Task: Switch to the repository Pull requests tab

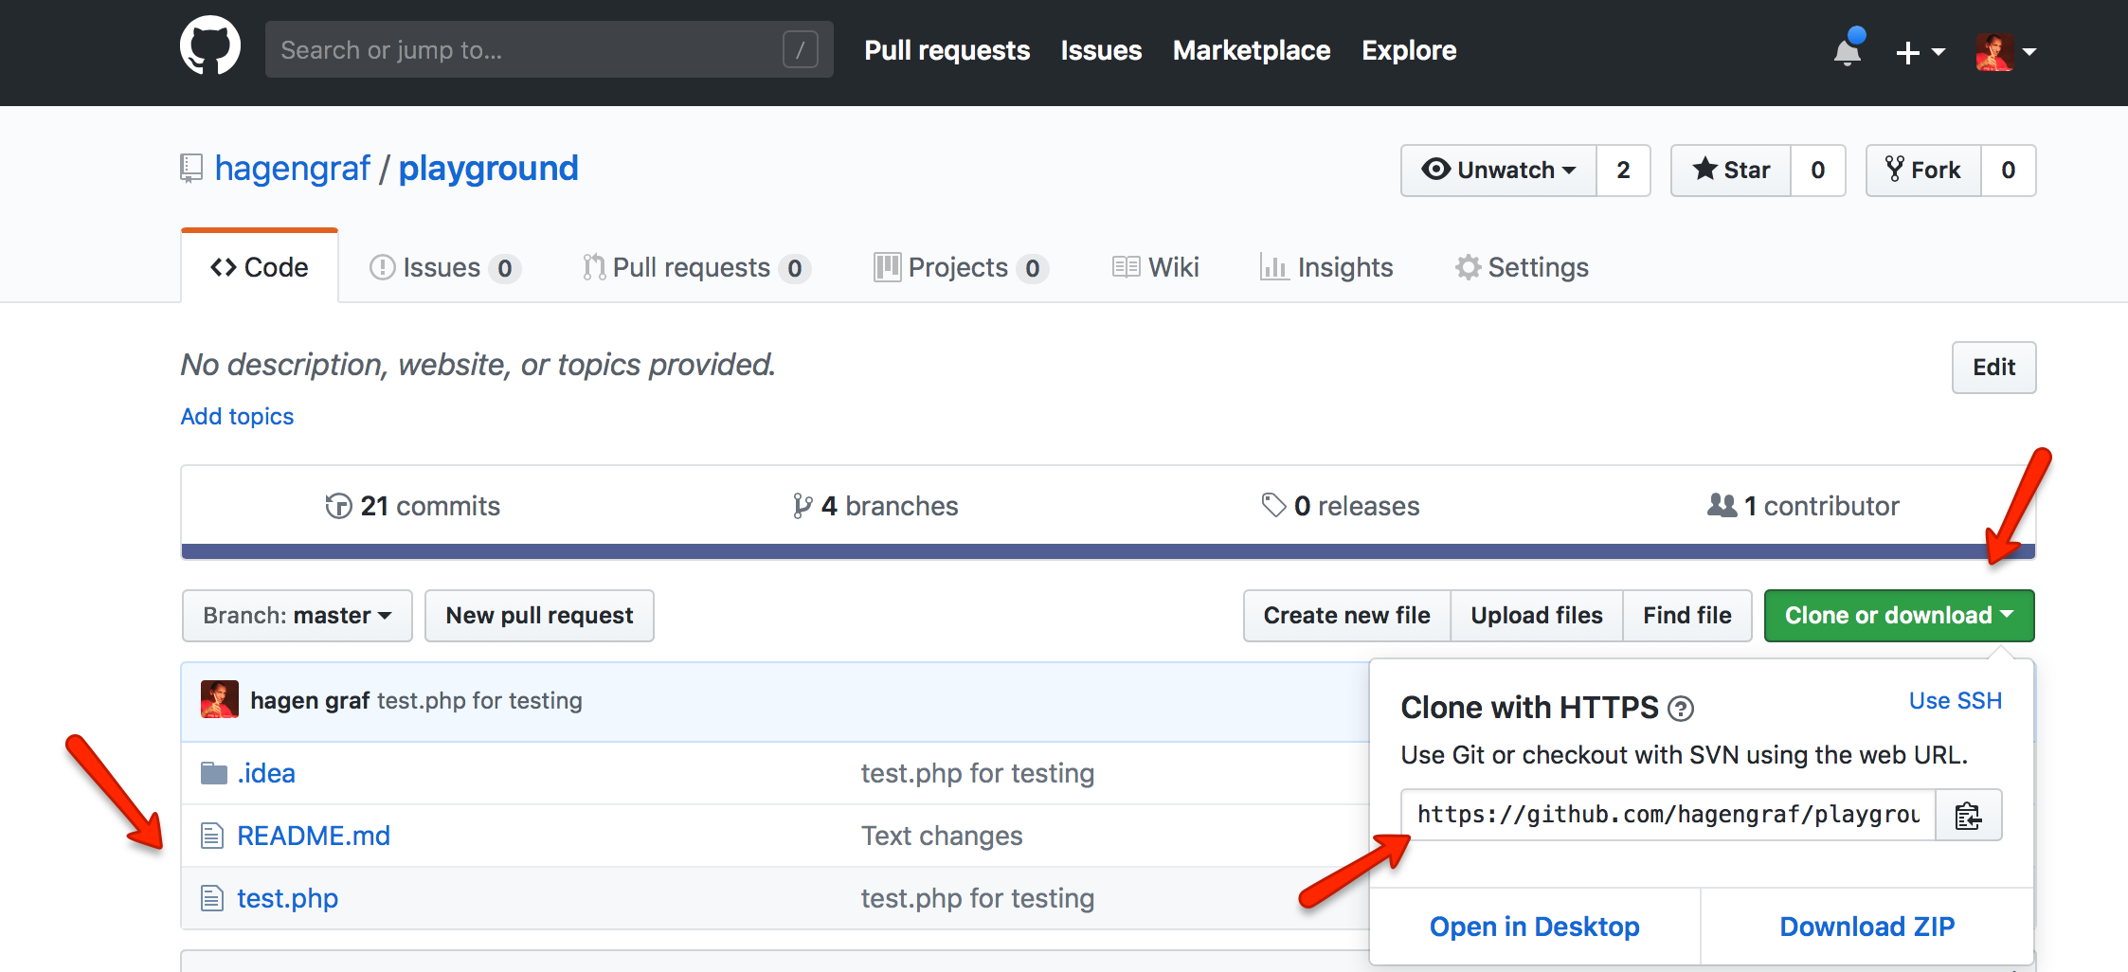Action: coord(696,268)
